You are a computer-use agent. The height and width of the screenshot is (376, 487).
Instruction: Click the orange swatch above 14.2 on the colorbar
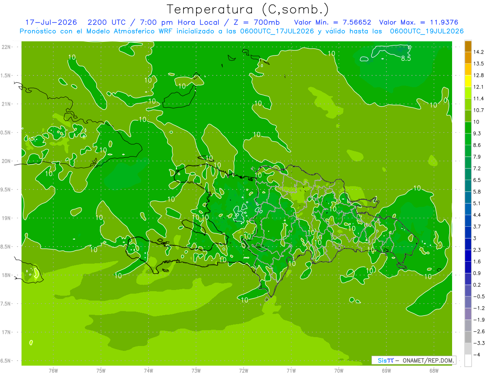[468, 46]
